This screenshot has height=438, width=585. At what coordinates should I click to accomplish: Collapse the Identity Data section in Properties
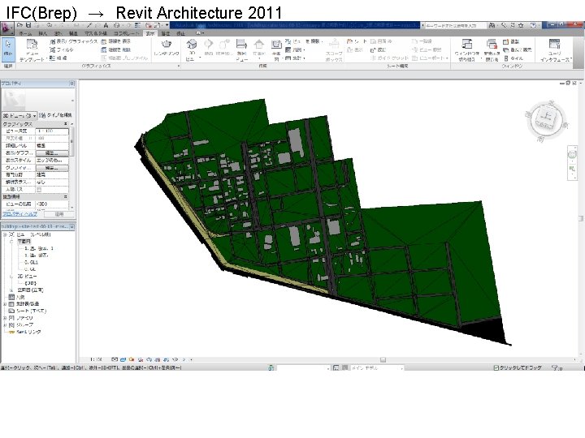click(x=66, y=196)
